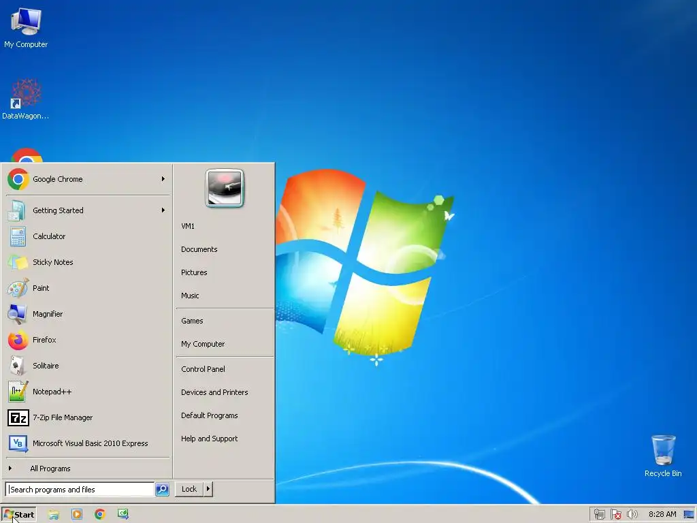697x523 pixels.
Task: Click the Calculator text label
Action: coord(49,236)
